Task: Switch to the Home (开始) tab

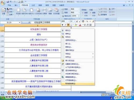Action: [x=9, y=5]
